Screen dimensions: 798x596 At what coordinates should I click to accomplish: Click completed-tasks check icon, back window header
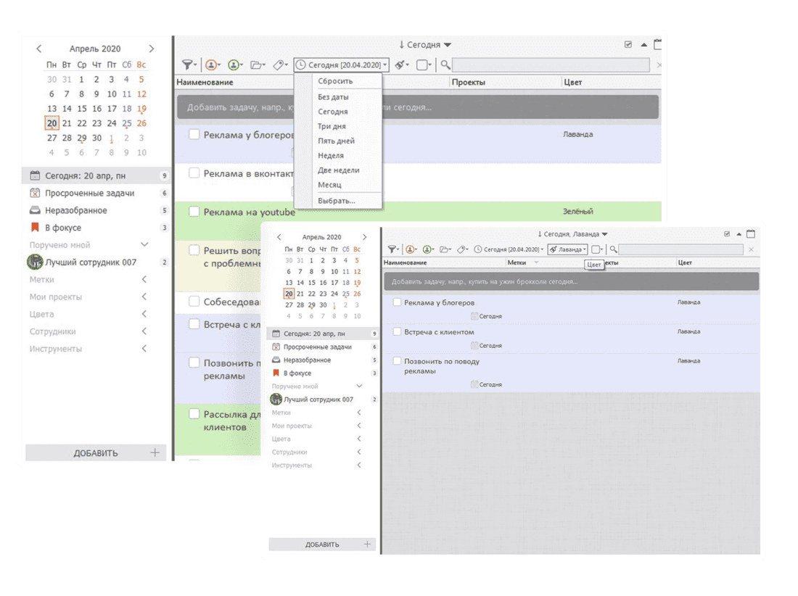point(628,45)
